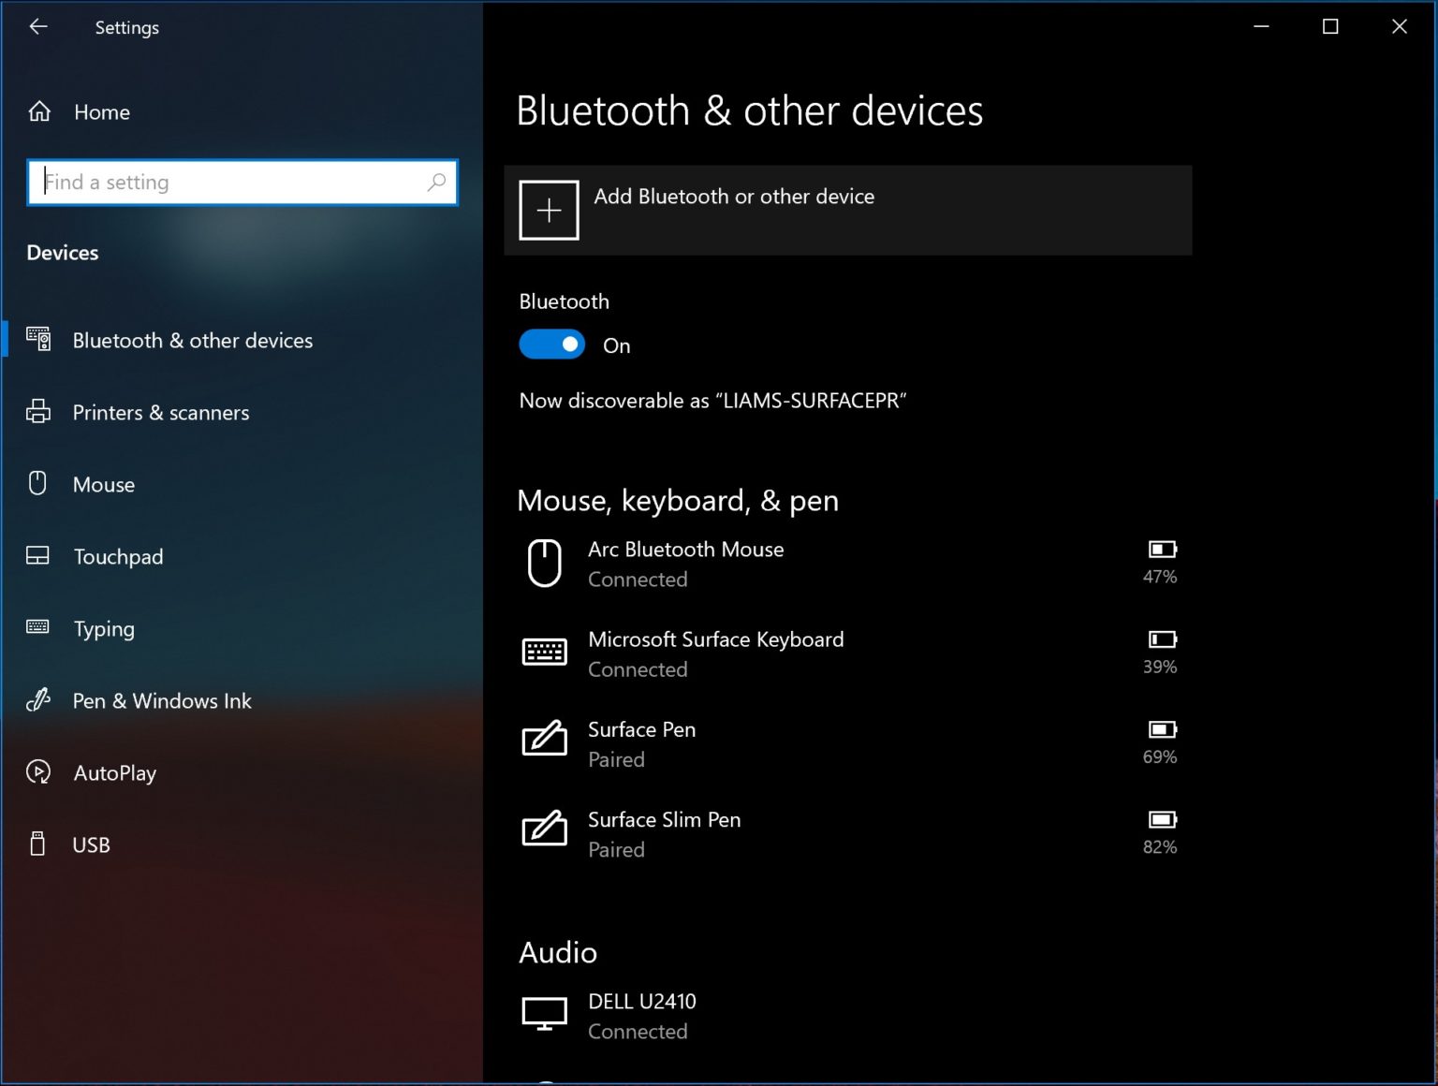The width and height of the screenshot is (1438, 1086).
Task: Click the USB device icon
Action: click(x=38, y=844)
